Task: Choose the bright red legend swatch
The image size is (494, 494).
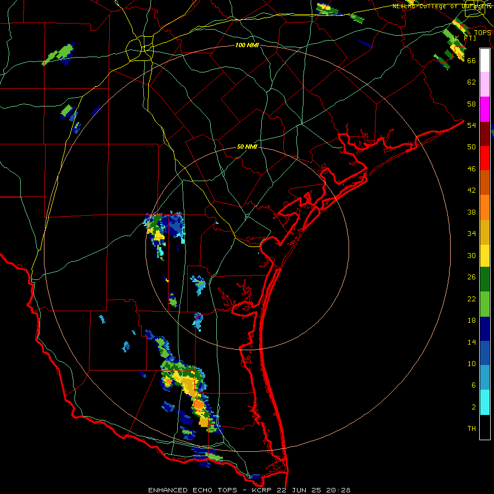Action: 485,158
